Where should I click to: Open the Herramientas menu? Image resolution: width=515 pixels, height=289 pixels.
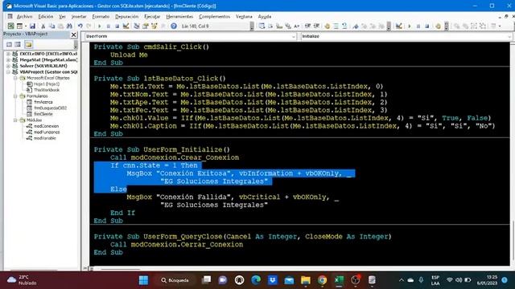tap(179, 16)
